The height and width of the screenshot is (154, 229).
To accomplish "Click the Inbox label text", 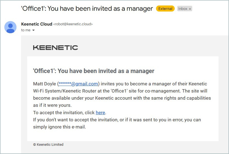I will click(183, 9).
